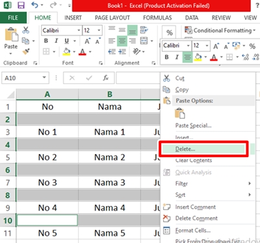The height and width of the screenshot is (243, 260).
Task: Open the ribbon Calibri font name dropdown
Action: [x=79, y=31]
